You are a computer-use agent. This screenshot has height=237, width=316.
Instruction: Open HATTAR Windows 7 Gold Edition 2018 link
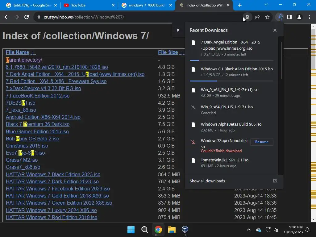click(x=57, y=196)
